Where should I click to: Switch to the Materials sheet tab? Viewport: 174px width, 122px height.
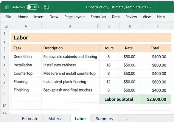pos(57,119)
